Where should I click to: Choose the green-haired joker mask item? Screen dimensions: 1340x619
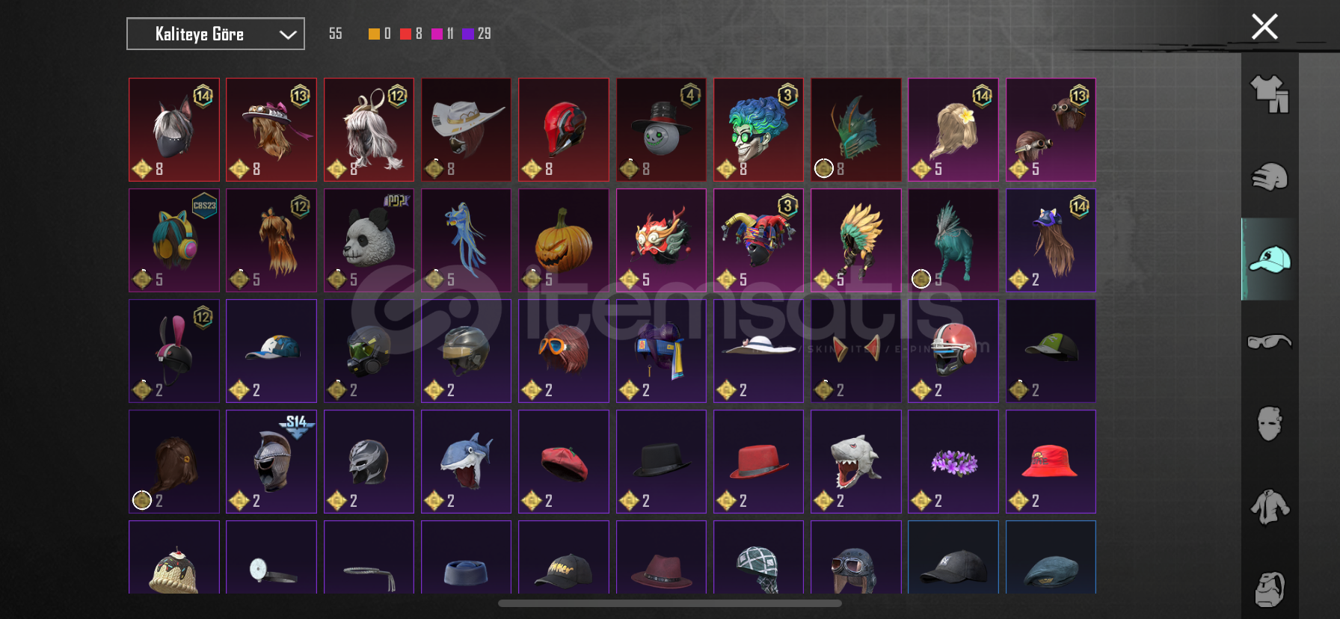click(758, 129)
